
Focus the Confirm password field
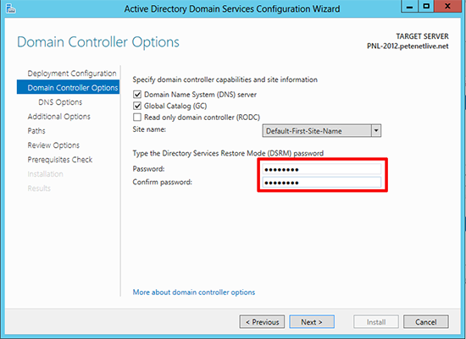point(322,182)
